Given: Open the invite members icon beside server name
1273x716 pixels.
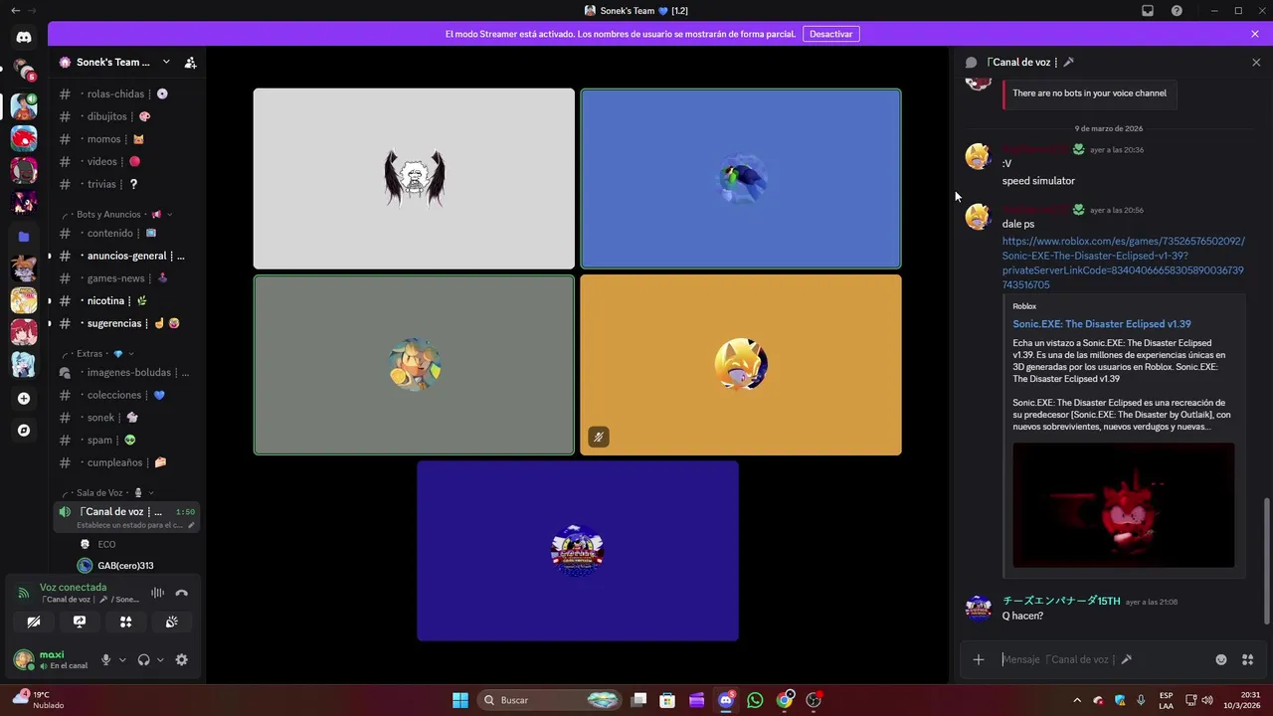Looking at the screenshot, I should tap(190, 62).
